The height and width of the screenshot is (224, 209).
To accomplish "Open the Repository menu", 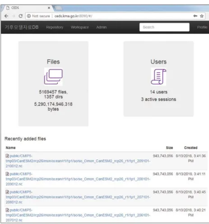I will click(x=55, y=27).
